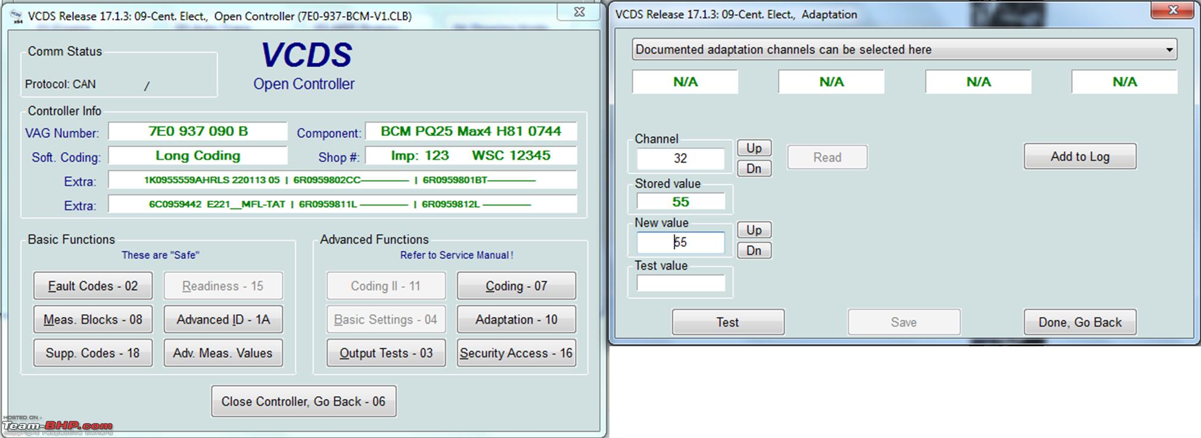Open Adaptation - 10 function
This screenshot has width=1201, height=438.
[x=517, y=319]
